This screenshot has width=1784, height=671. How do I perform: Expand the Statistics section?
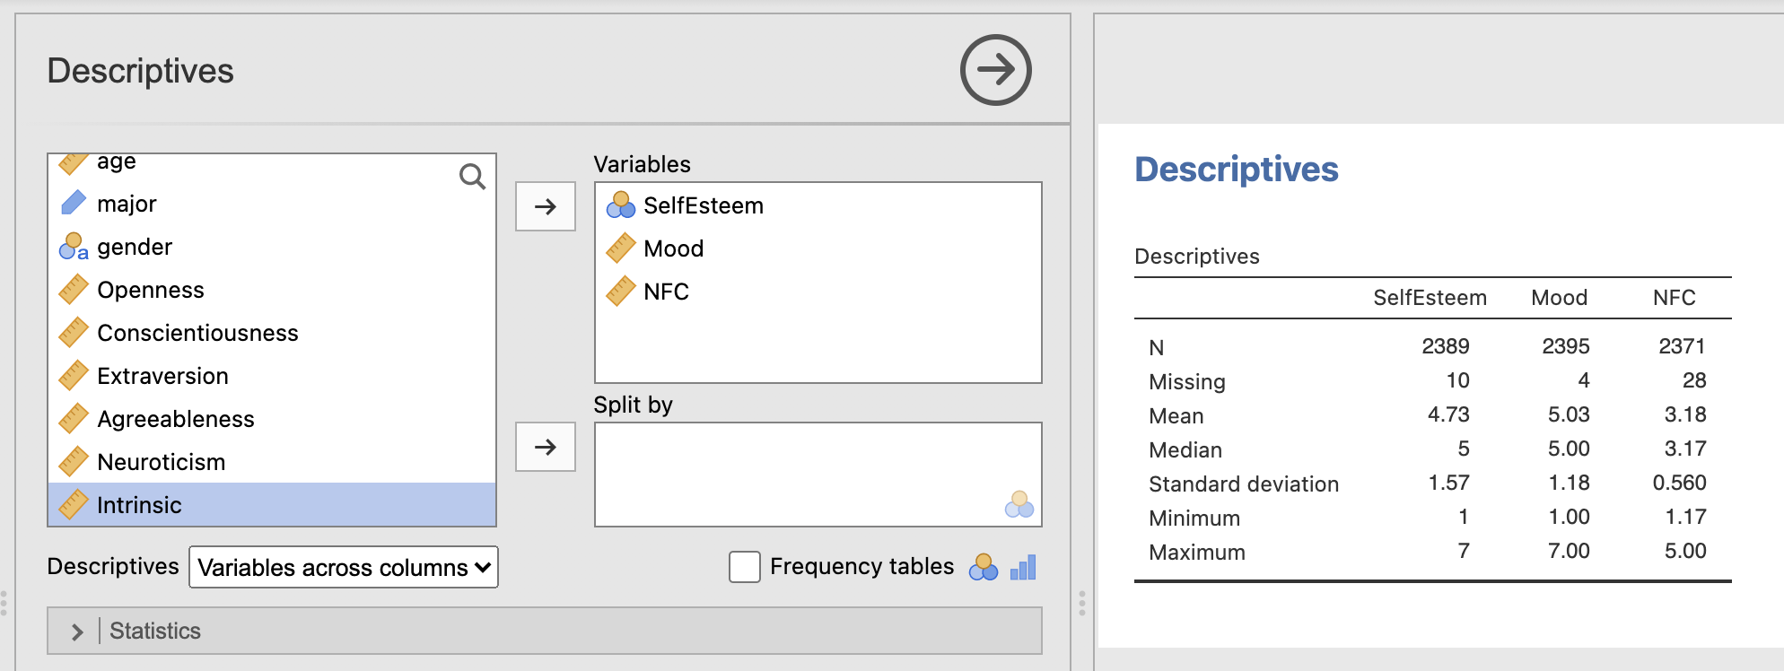coord(545,631)
